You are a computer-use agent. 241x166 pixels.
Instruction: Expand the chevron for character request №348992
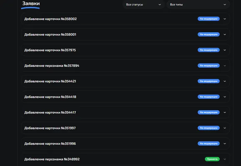click(225, 159)
